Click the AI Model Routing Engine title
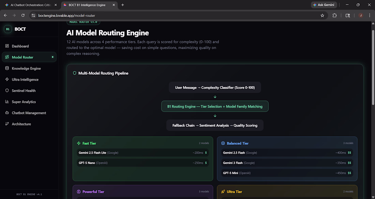 point(108,33)
